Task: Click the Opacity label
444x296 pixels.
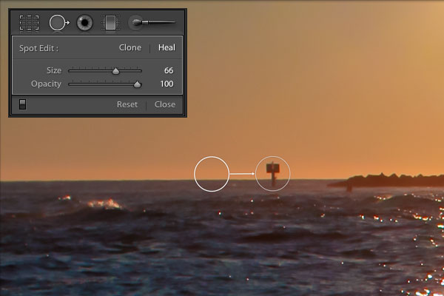Action: [x=46, y=84]
